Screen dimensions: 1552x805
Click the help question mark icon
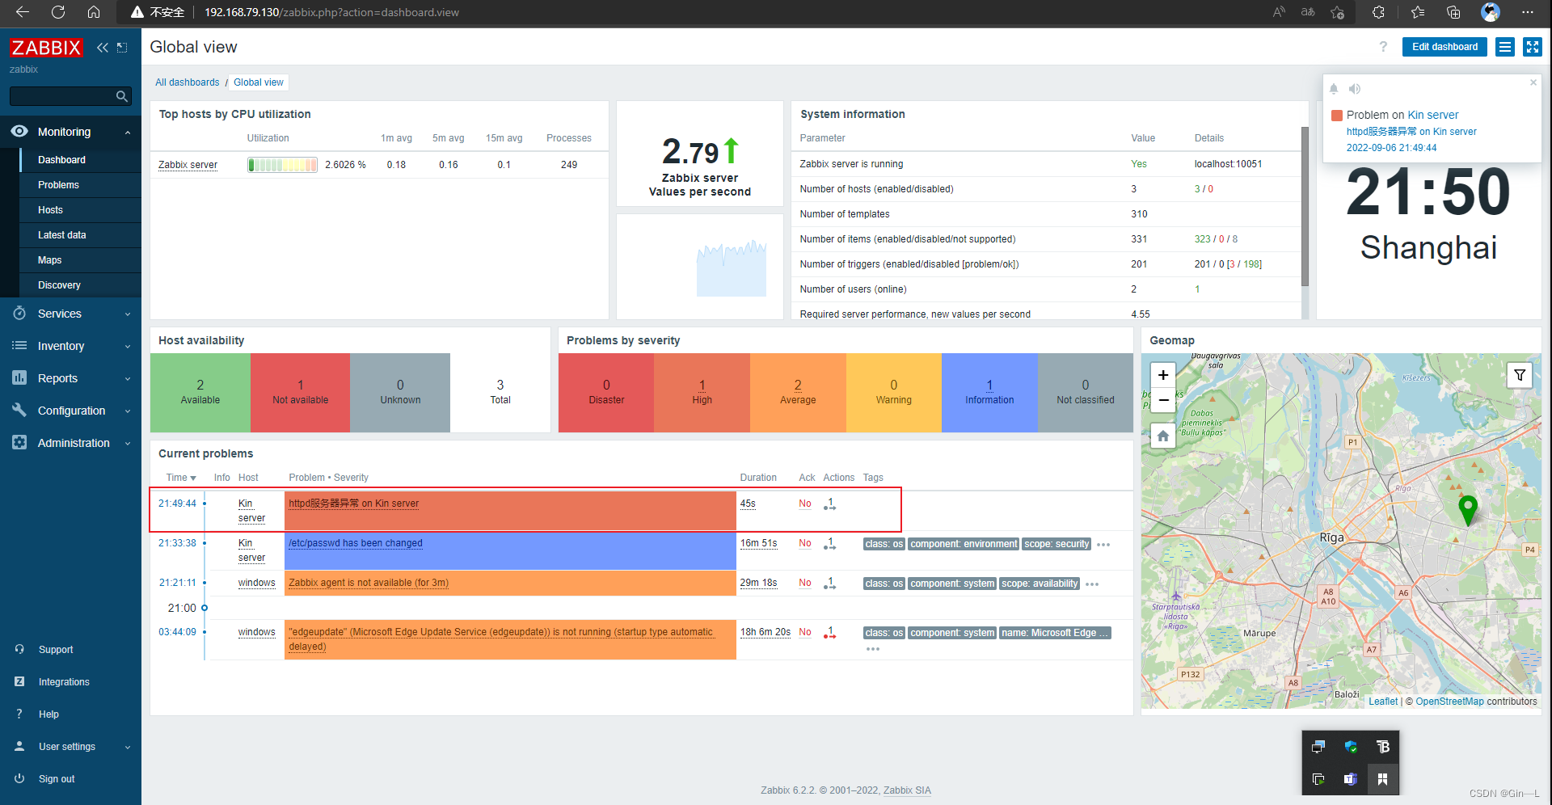coord(1383,47)
